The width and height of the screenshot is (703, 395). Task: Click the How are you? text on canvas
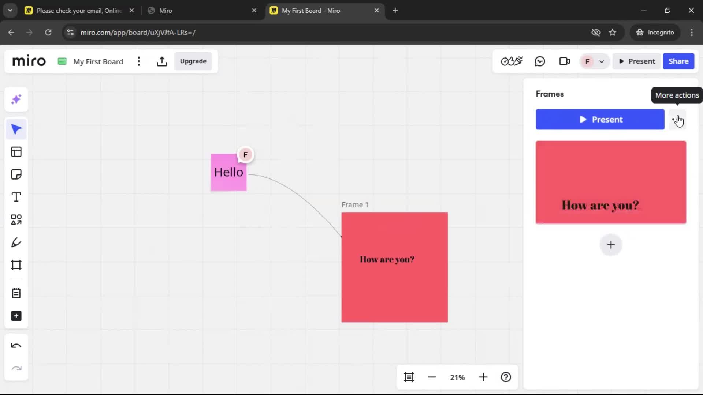[x=387, y=259]
